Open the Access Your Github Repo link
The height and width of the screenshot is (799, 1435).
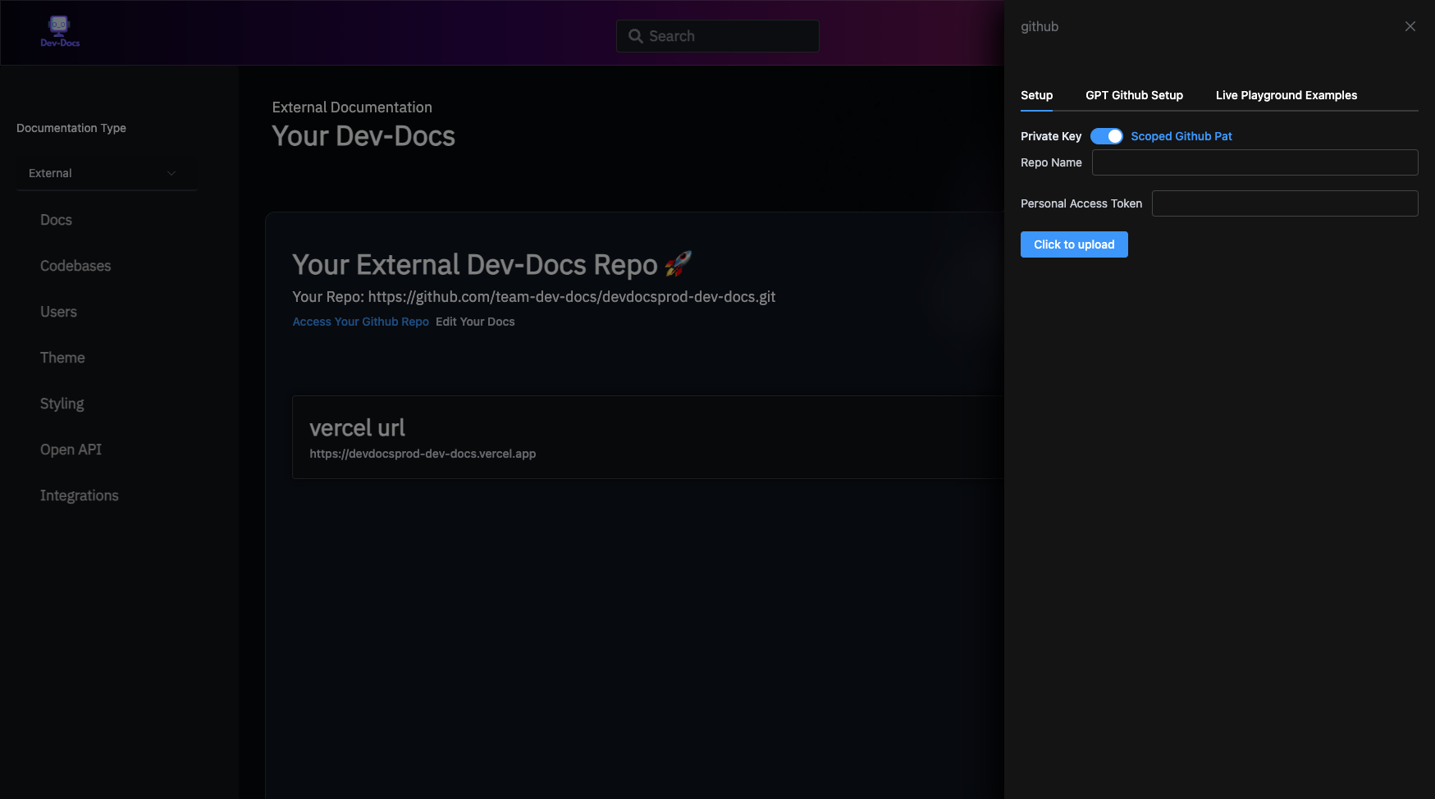point(360,322)
